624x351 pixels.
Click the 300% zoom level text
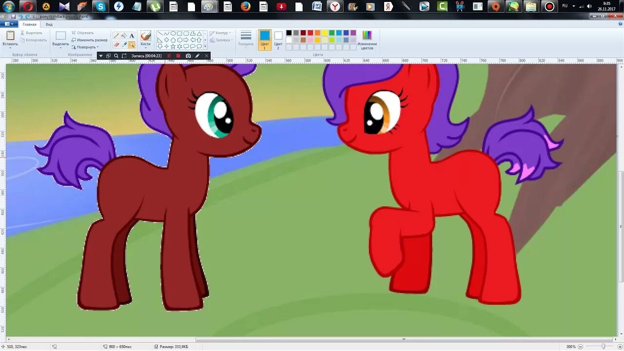coord(570,347)
